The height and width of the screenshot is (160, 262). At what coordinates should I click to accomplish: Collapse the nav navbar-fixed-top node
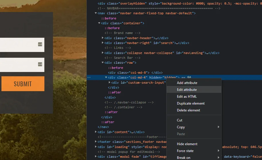96,13
